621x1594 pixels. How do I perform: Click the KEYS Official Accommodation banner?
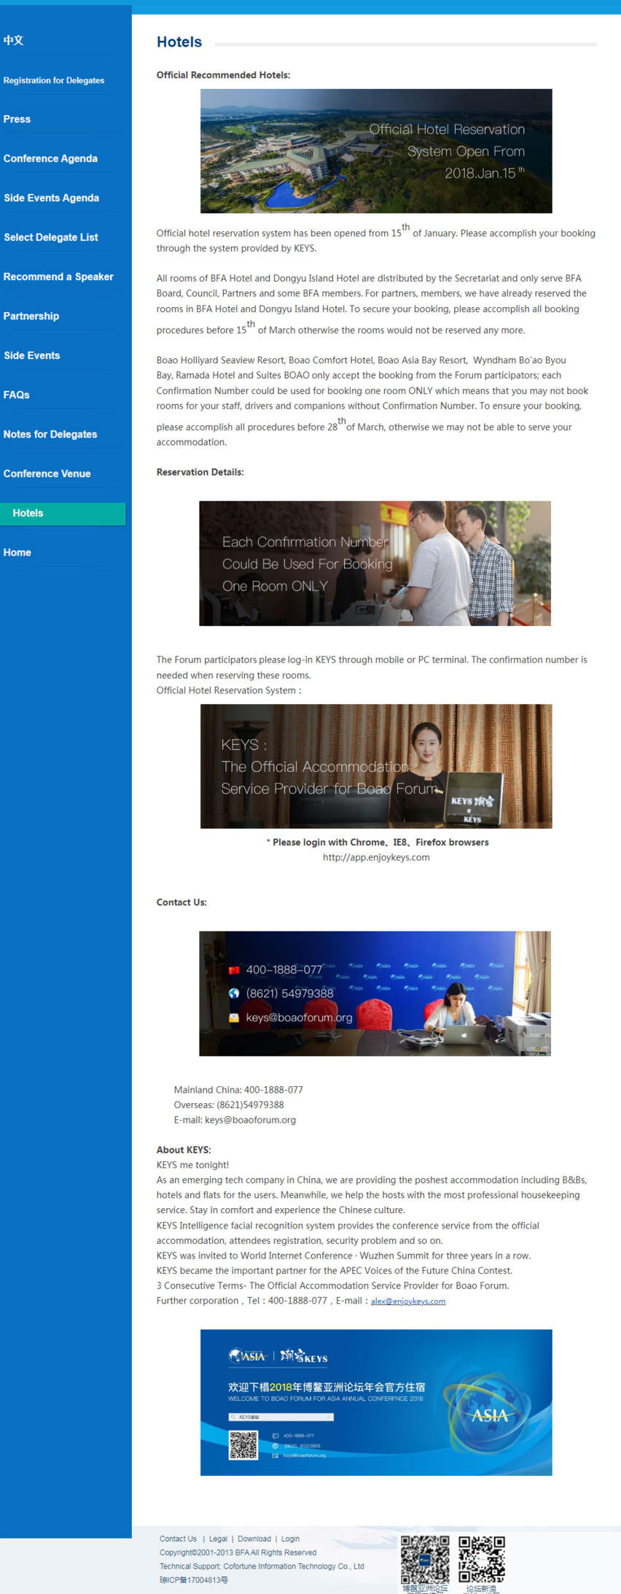coord(376,766)
